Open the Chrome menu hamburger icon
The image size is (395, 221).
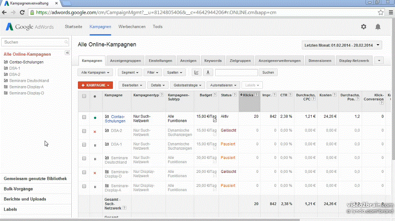pos(391,12)
